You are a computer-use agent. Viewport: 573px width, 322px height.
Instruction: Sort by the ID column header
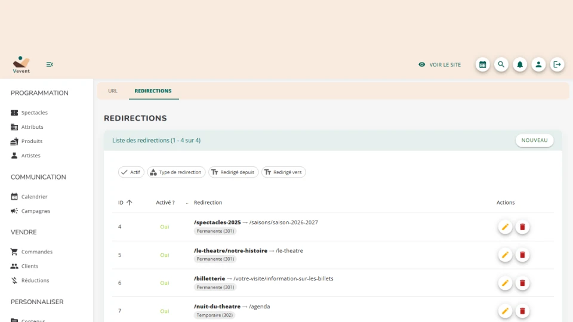(x=125, y=203)
